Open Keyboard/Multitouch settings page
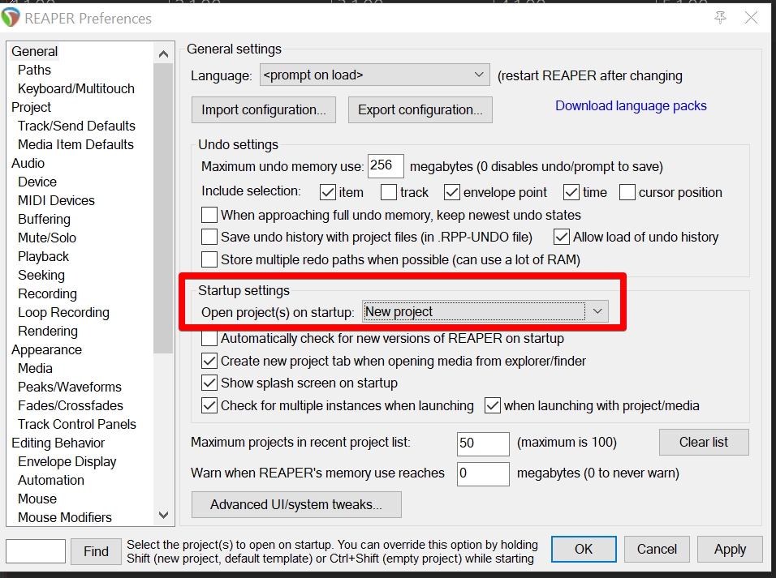776x578 pixels. (76, 89)
